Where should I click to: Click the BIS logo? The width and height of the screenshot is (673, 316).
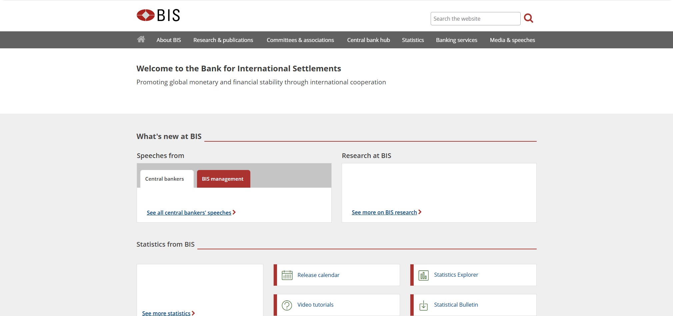(x=158, y=15)
